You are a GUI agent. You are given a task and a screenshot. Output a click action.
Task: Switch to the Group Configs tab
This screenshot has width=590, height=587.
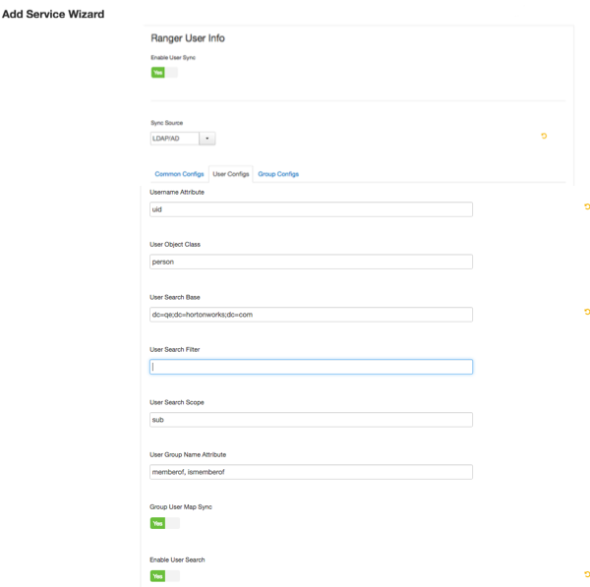(278, 174)
